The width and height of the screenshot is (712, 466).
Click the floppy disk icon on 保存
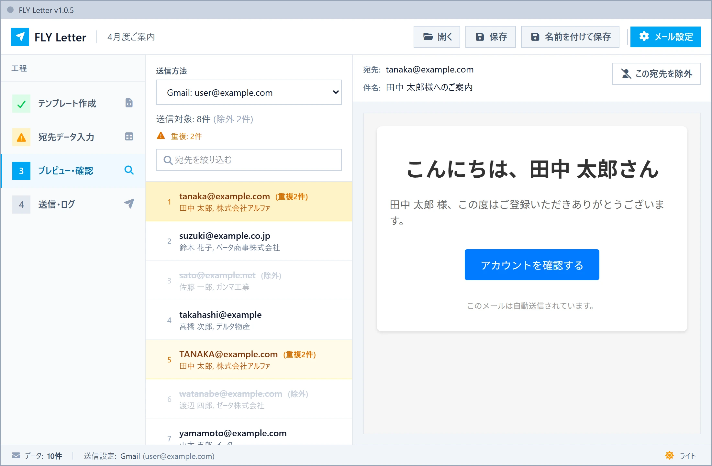point(480,37)
